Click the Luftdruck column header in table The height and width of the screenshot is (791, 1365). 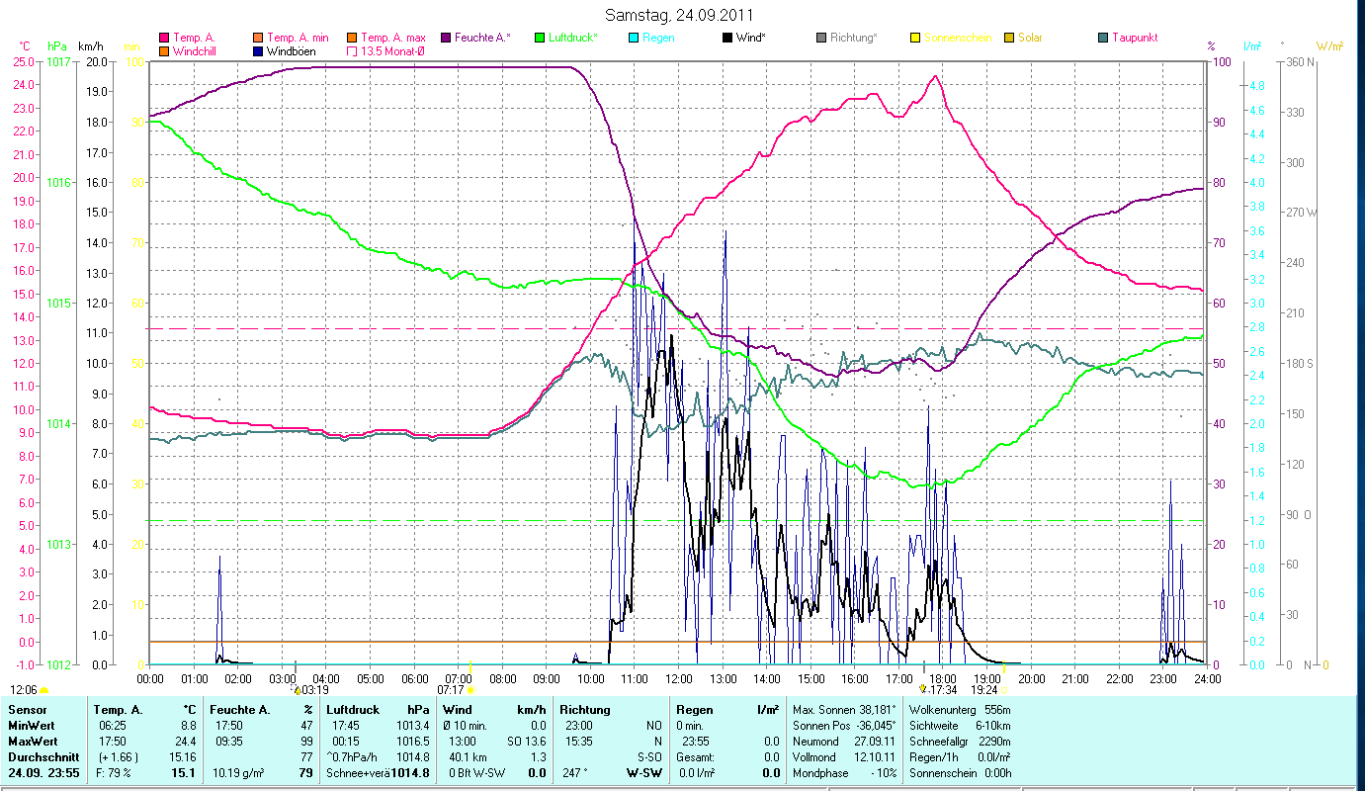353,710
